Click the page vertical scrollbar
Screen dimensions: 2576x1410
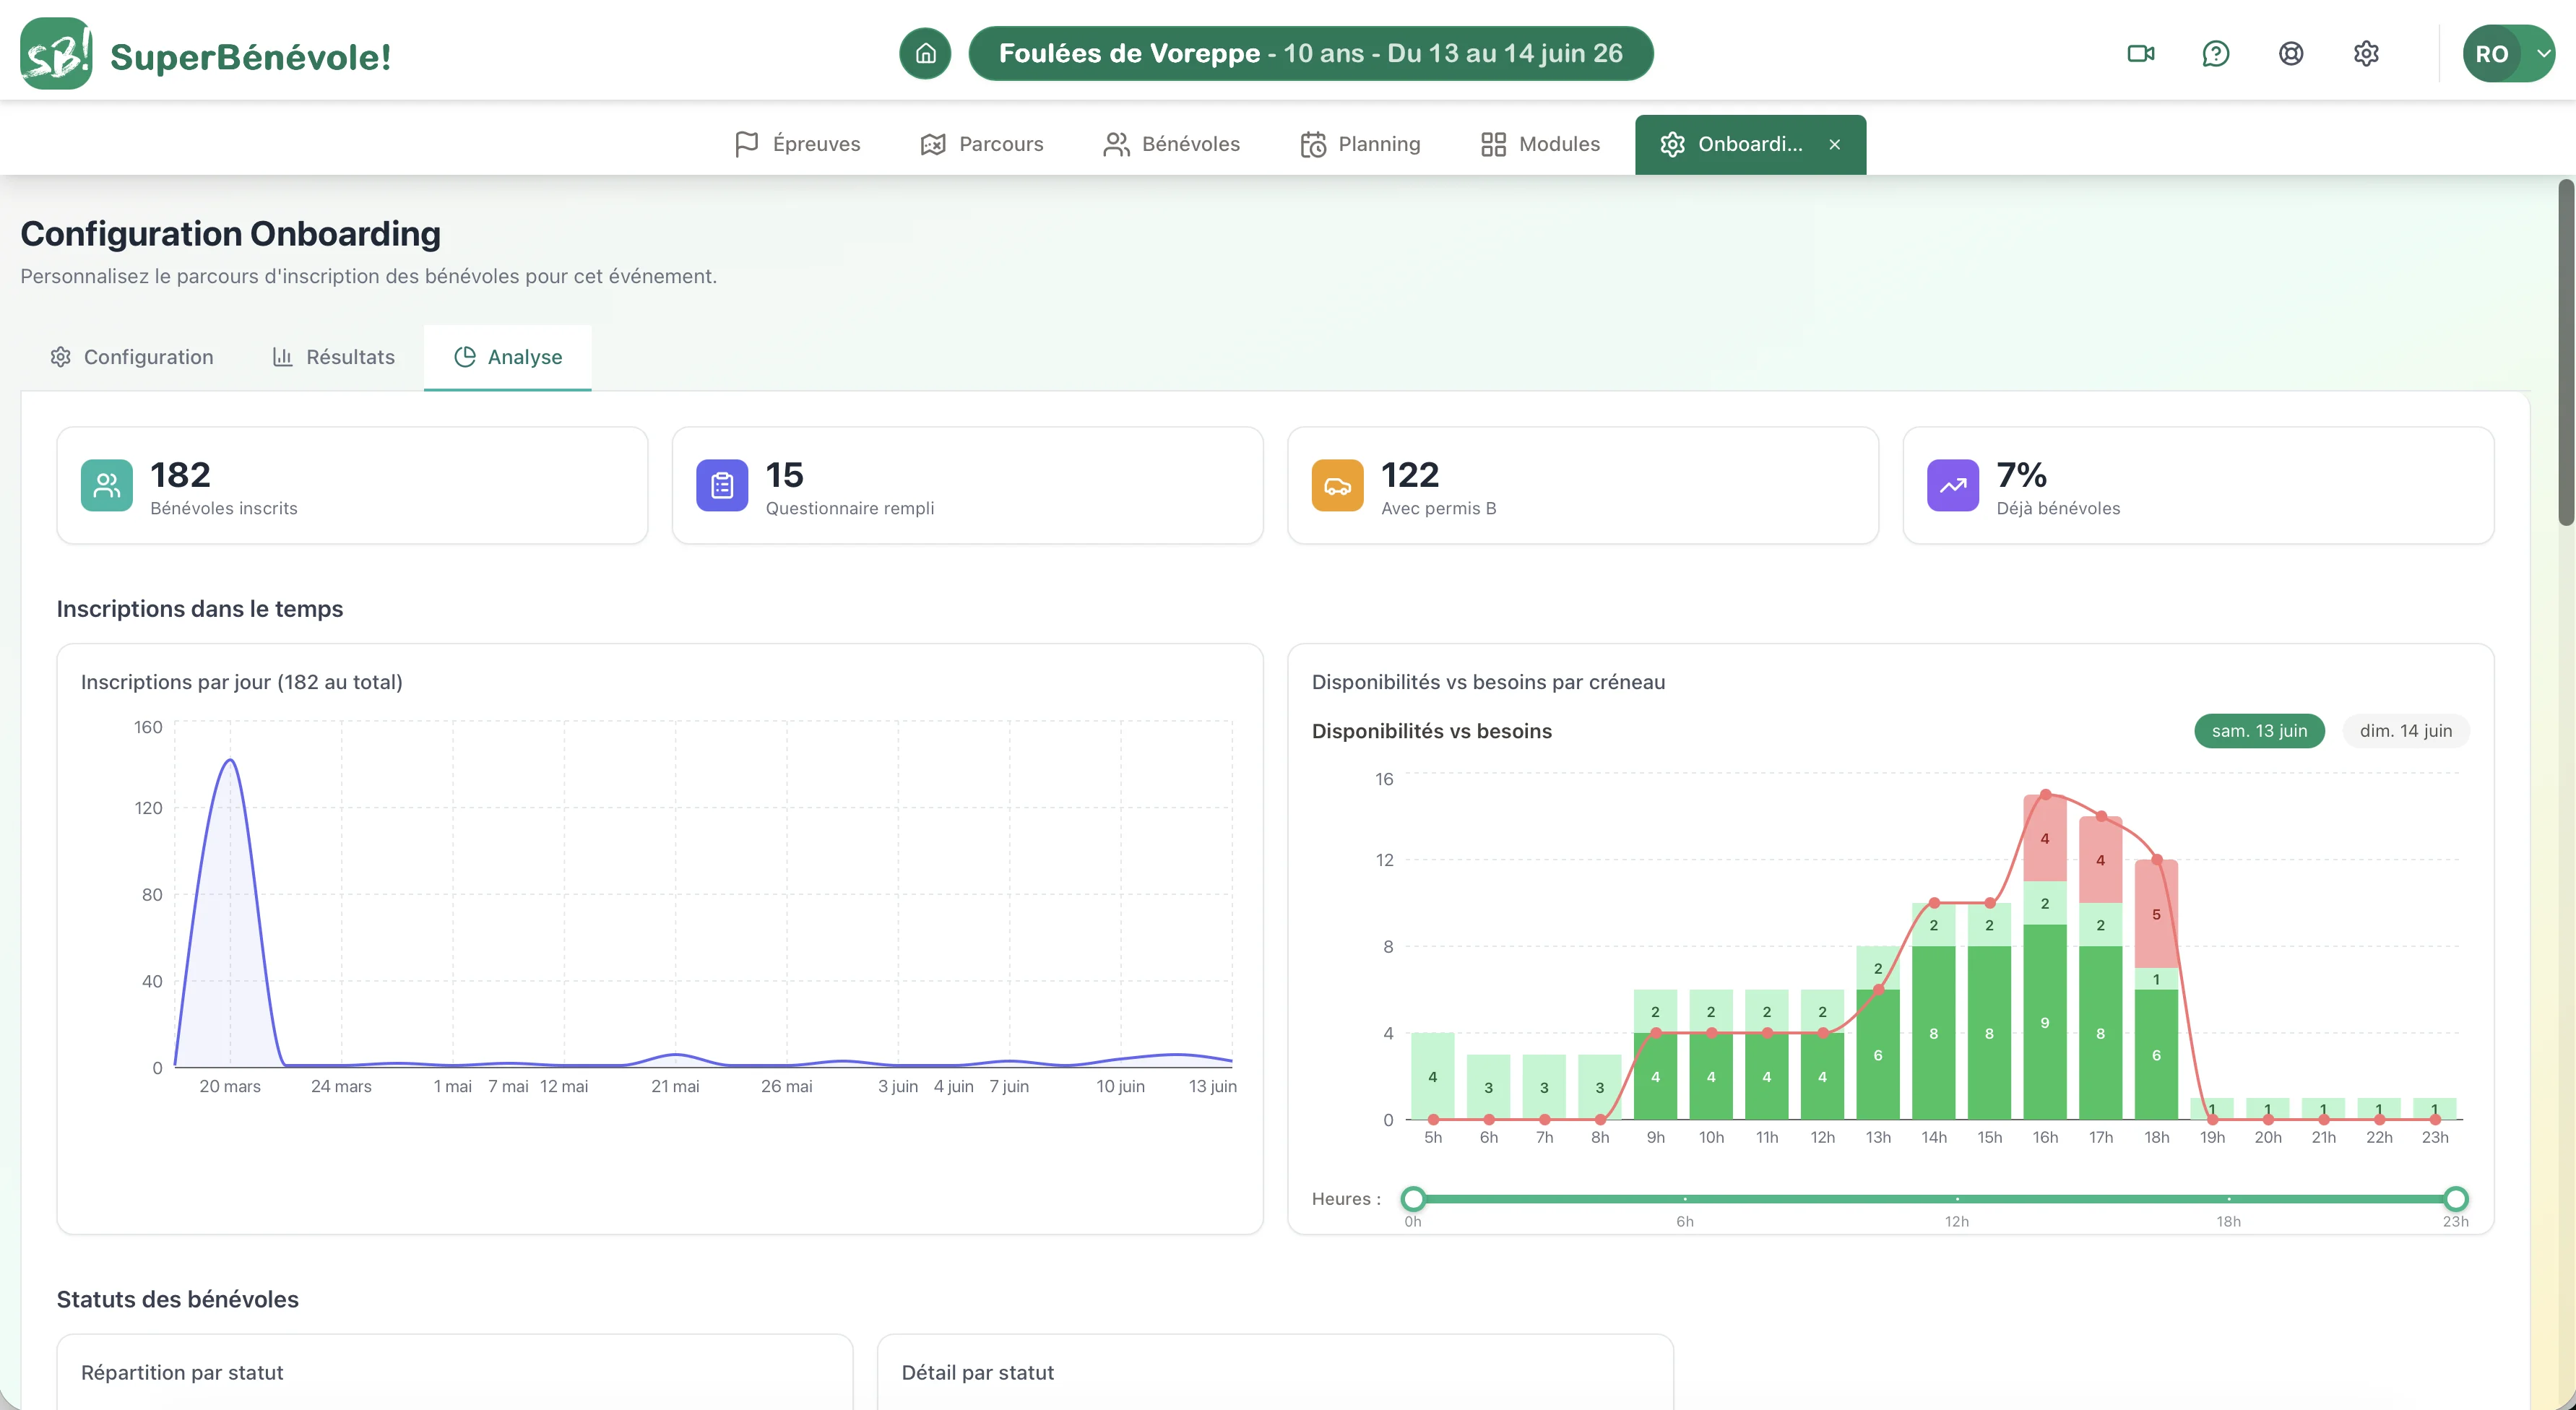coord(2566,352)
